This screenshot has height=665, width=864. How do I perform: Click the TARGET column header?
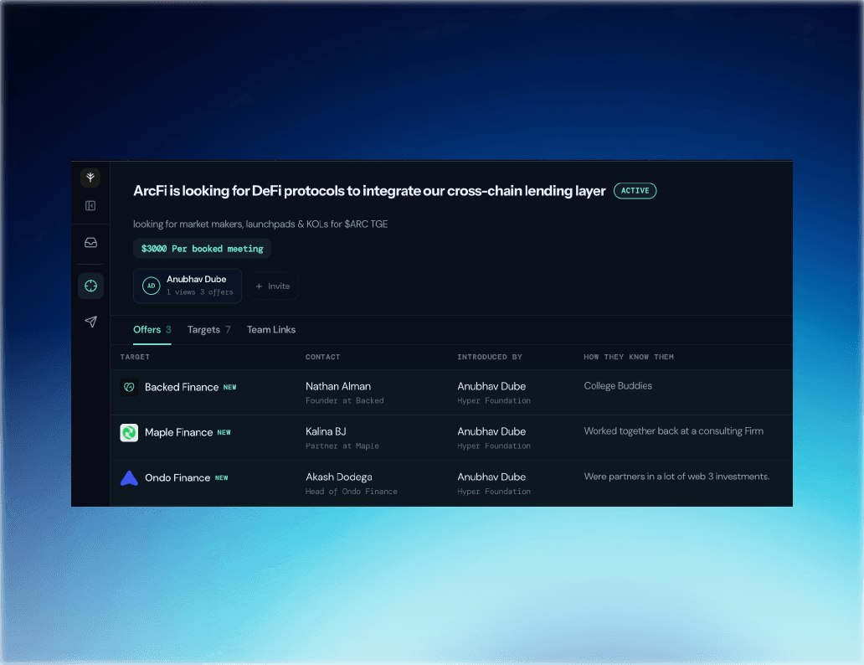point(135,358)
